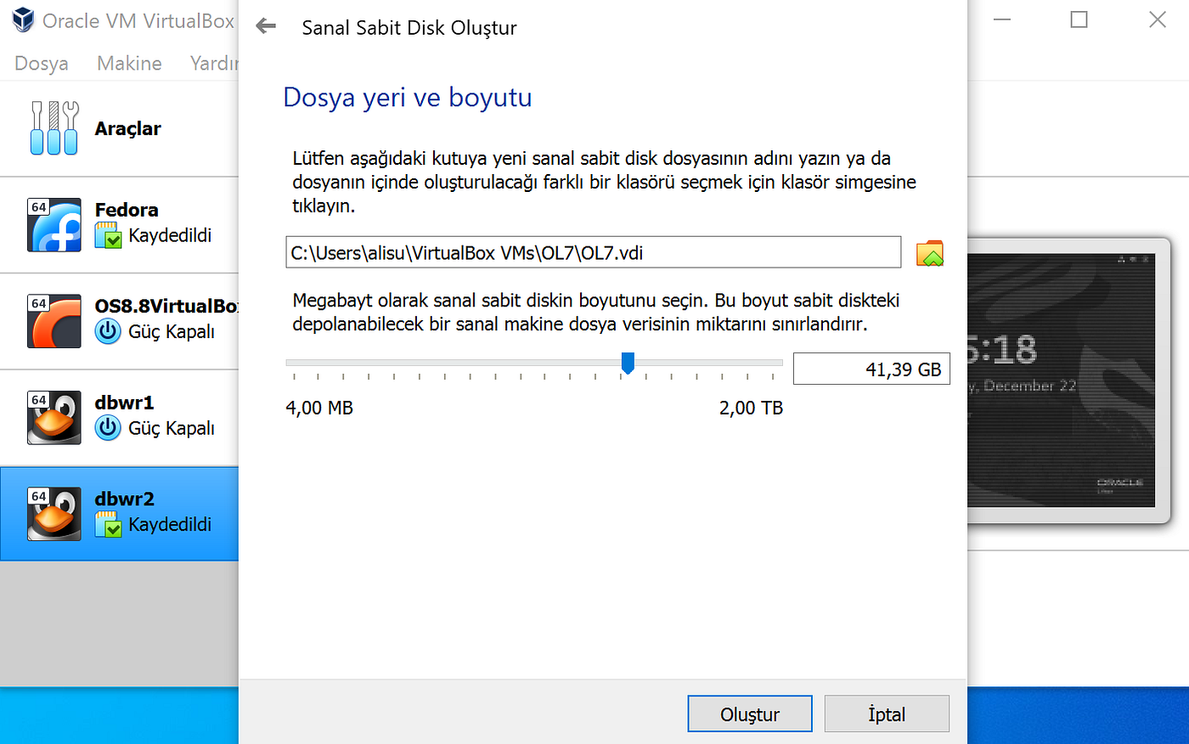Click the İptal button
The height and width of the screenshot is (744, 1189).
887,713
